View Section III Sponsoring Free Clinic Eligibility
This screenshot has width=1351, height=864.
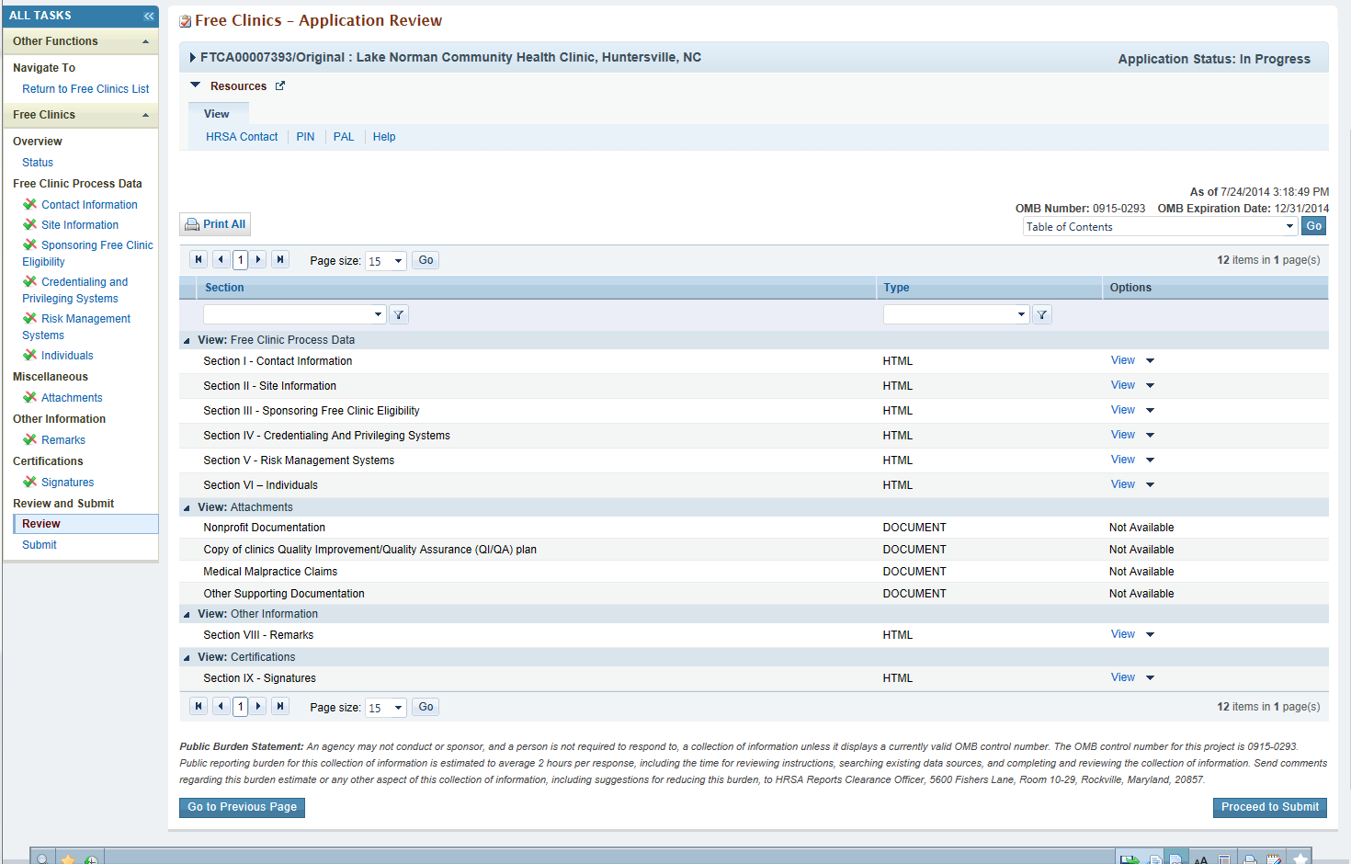[x=1122, y=410]
